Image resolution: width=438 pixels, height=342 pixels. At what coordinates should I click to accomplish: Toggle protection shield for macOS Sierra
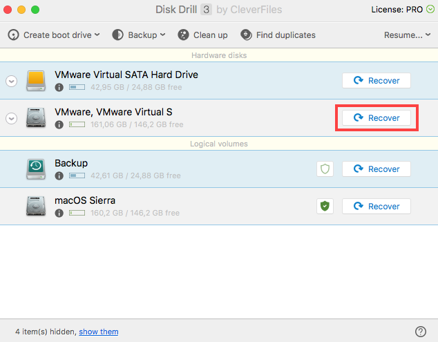(x=325, y=206)
